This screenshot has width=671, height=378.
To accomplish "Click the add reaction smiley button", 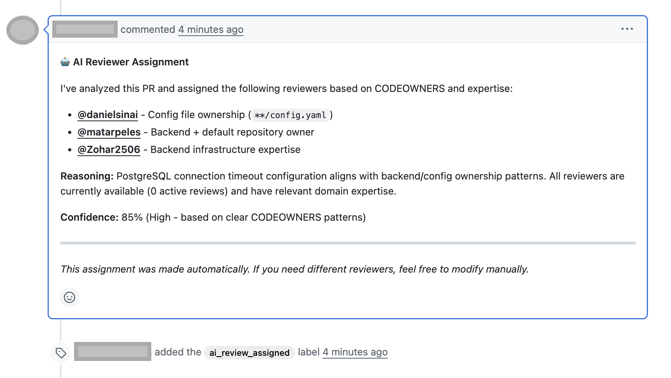I will pyautogui.click(x=69, y=297).
